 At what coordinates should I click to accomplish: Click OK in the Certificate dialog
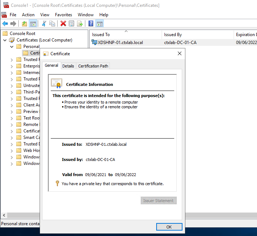tap(169, 227)
